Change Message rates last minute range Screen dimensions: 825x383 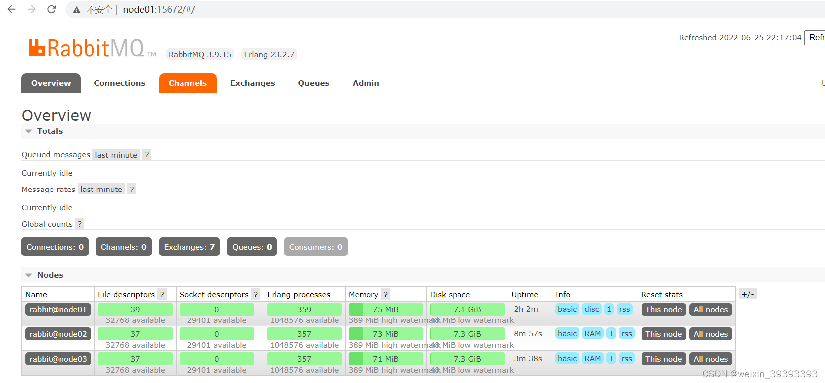click(x=101, y=190)
